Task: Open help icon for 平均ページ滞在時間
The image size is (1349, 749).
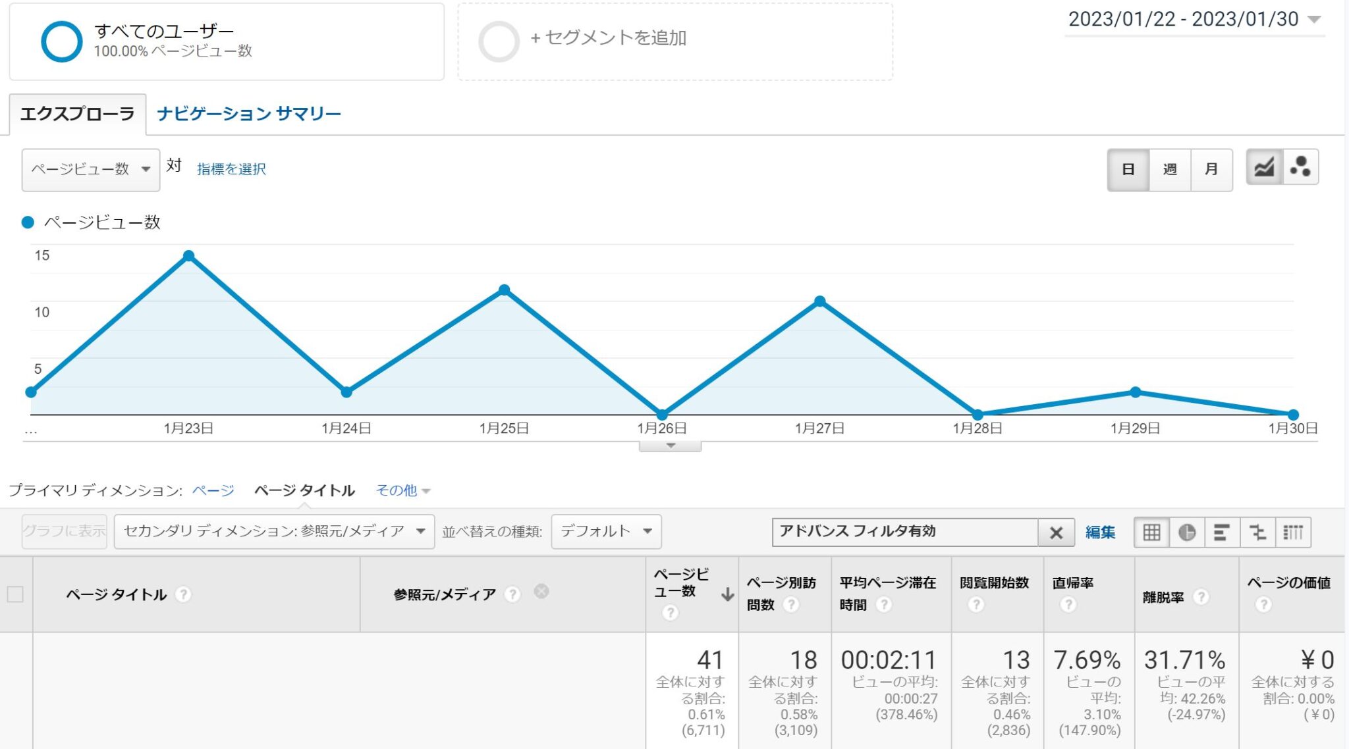Action: tap(883, 604)
